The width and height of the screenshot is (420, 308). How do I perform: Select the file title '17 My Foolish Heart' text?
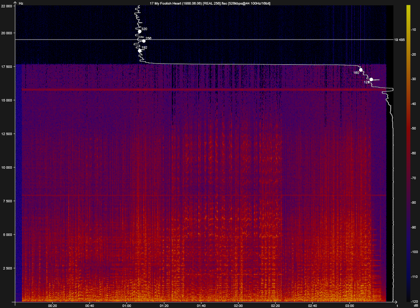165,3
